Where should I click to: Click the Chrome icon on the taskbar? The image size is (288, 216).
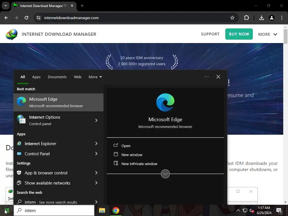click(x=116, y=210)
